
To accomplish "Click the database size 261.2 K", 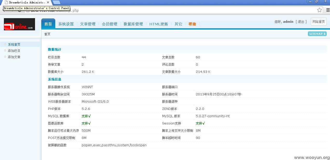I will (x=88, y=72).
